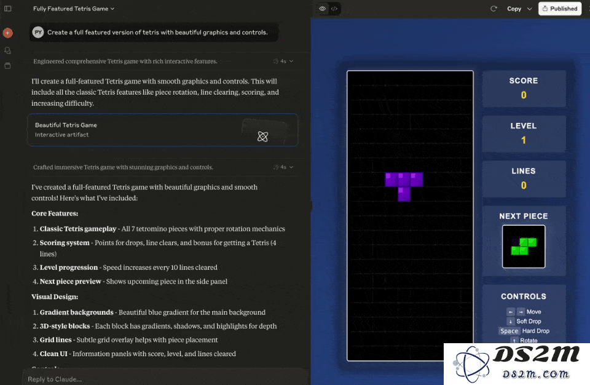Viewport: 590px width, 385px height.
Task: Click the LINES panel label
Action: [524, 171]
